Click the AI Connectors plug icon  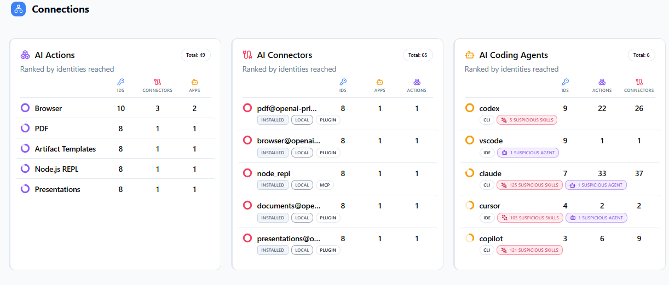pyautogui.click(x=247, y=55)
